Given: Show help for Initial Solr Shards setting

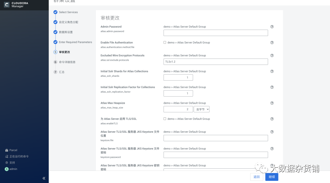Looking at the screenshot, I should tap(272, 71).
